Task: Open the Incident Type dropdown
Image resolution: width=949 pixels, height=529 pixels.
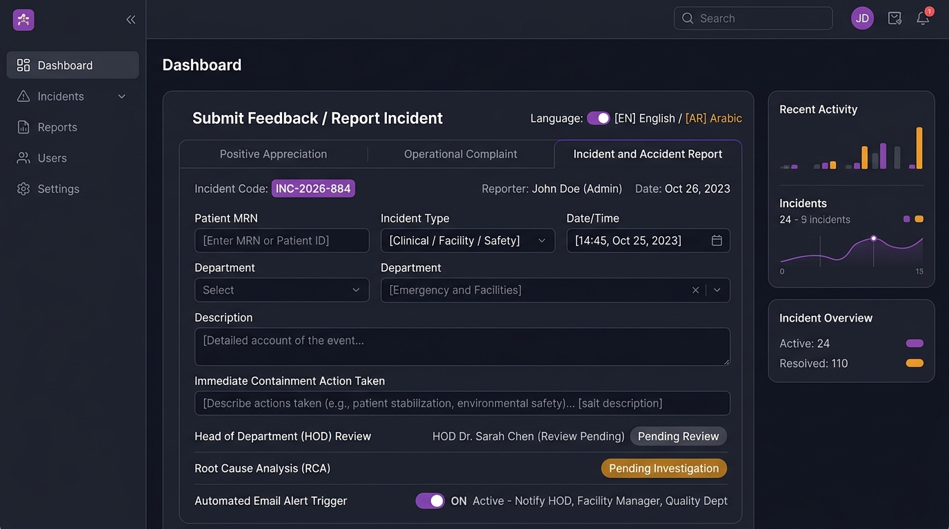Action: point(468,240)
